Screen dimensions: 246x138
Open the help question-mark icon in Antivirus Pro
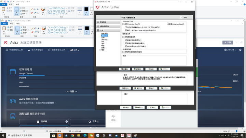181,17
